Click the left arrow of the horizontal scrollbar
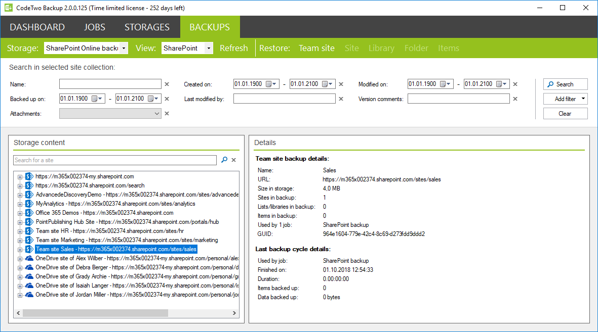This screenshot has width=598, height=332. point(18,313)
